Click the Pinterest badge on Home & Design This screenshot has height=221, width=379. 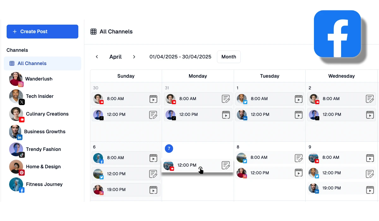(21, 172)
